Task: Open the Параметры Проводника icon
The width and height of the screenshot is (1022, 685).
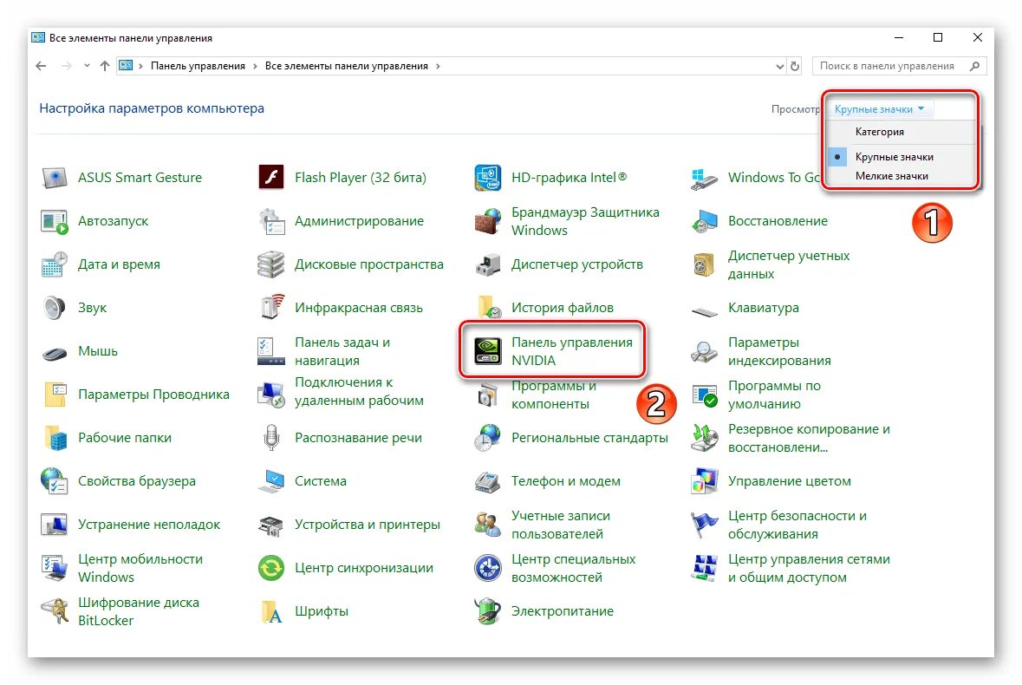Action: pyautogui.click(x=55, y=395)
